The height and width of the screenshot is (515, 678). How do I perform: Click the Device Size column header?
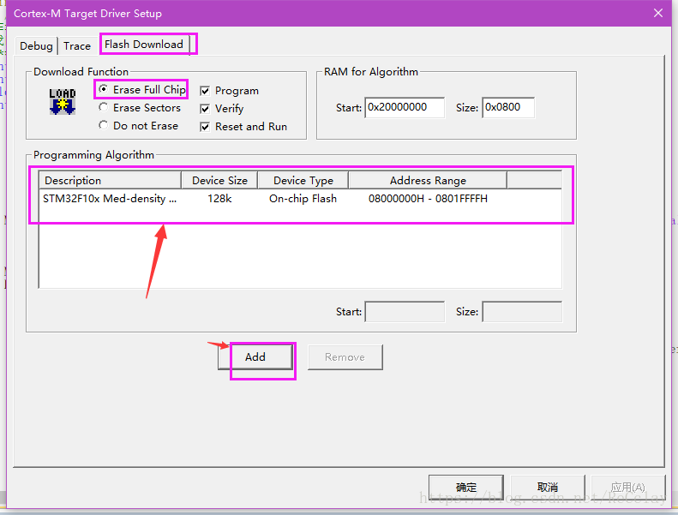[x=219, y=180]
